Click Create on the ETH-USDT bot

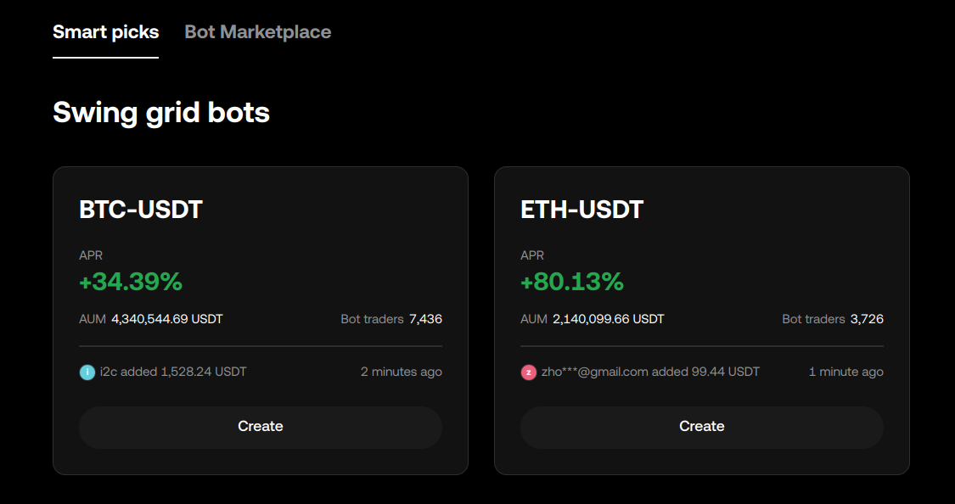click(701, 427)
